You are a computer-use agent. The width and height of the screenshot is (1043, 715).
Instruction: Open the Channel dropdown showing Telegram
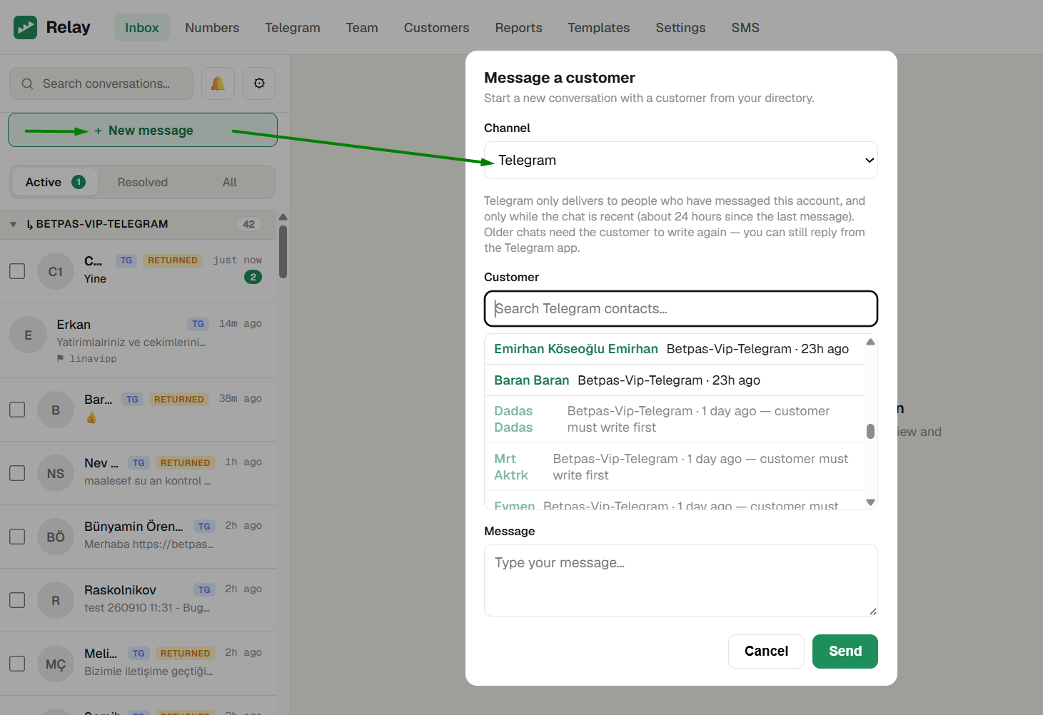pyautogui.click(x=680, y=161)
